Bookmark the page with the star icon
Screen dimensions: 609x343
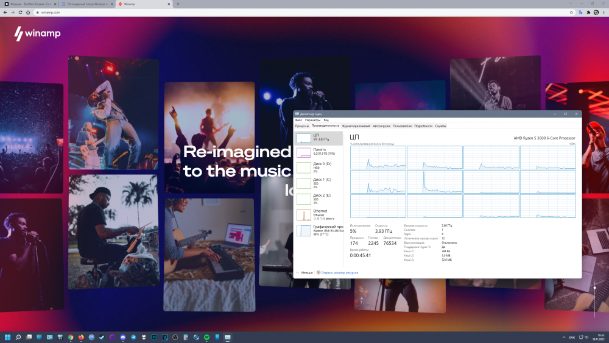571,12
